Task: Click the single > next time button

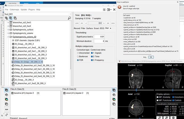Action: tap(104, 23)
